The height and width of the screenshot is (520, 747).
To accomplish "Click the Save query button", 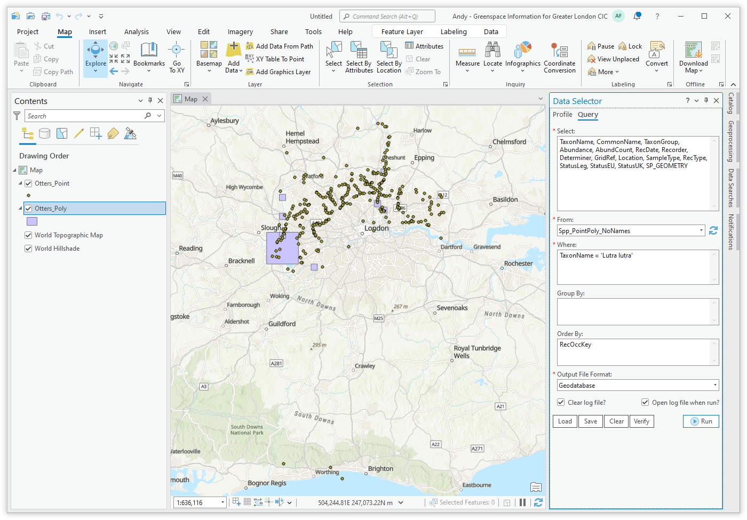I will click(591, 421).
